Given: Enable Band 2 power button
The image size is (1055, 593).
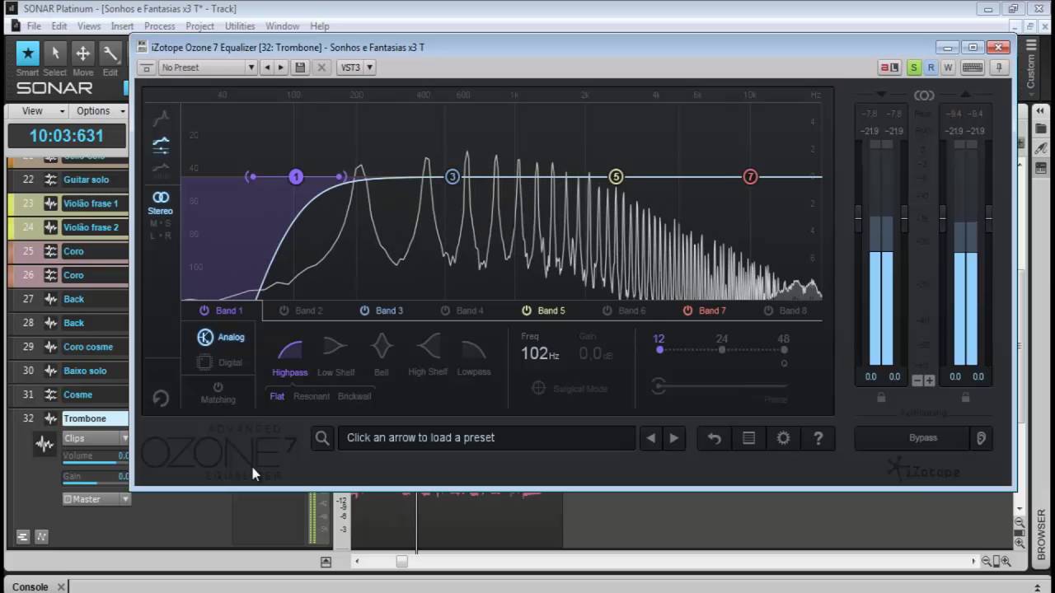Looking at the screenshot, I should tap(284, 311).
